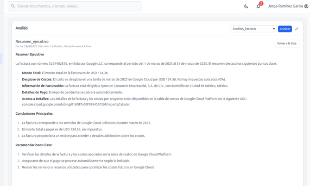Viewport: 310px width, 186px height.
Task: Select the Resumen_ejecutivo title
Action: (32, 42)
